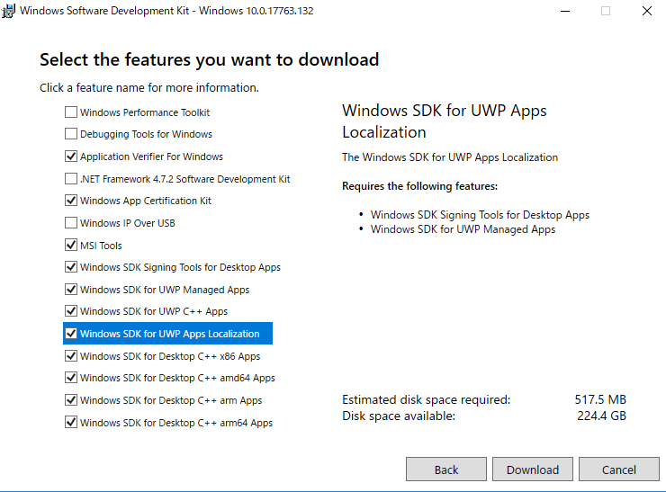This screenshot has width=666, height=492.
Task: Select Windows SDK for Desktop C++ arm Apps label
Action: [x=171, y=400]
